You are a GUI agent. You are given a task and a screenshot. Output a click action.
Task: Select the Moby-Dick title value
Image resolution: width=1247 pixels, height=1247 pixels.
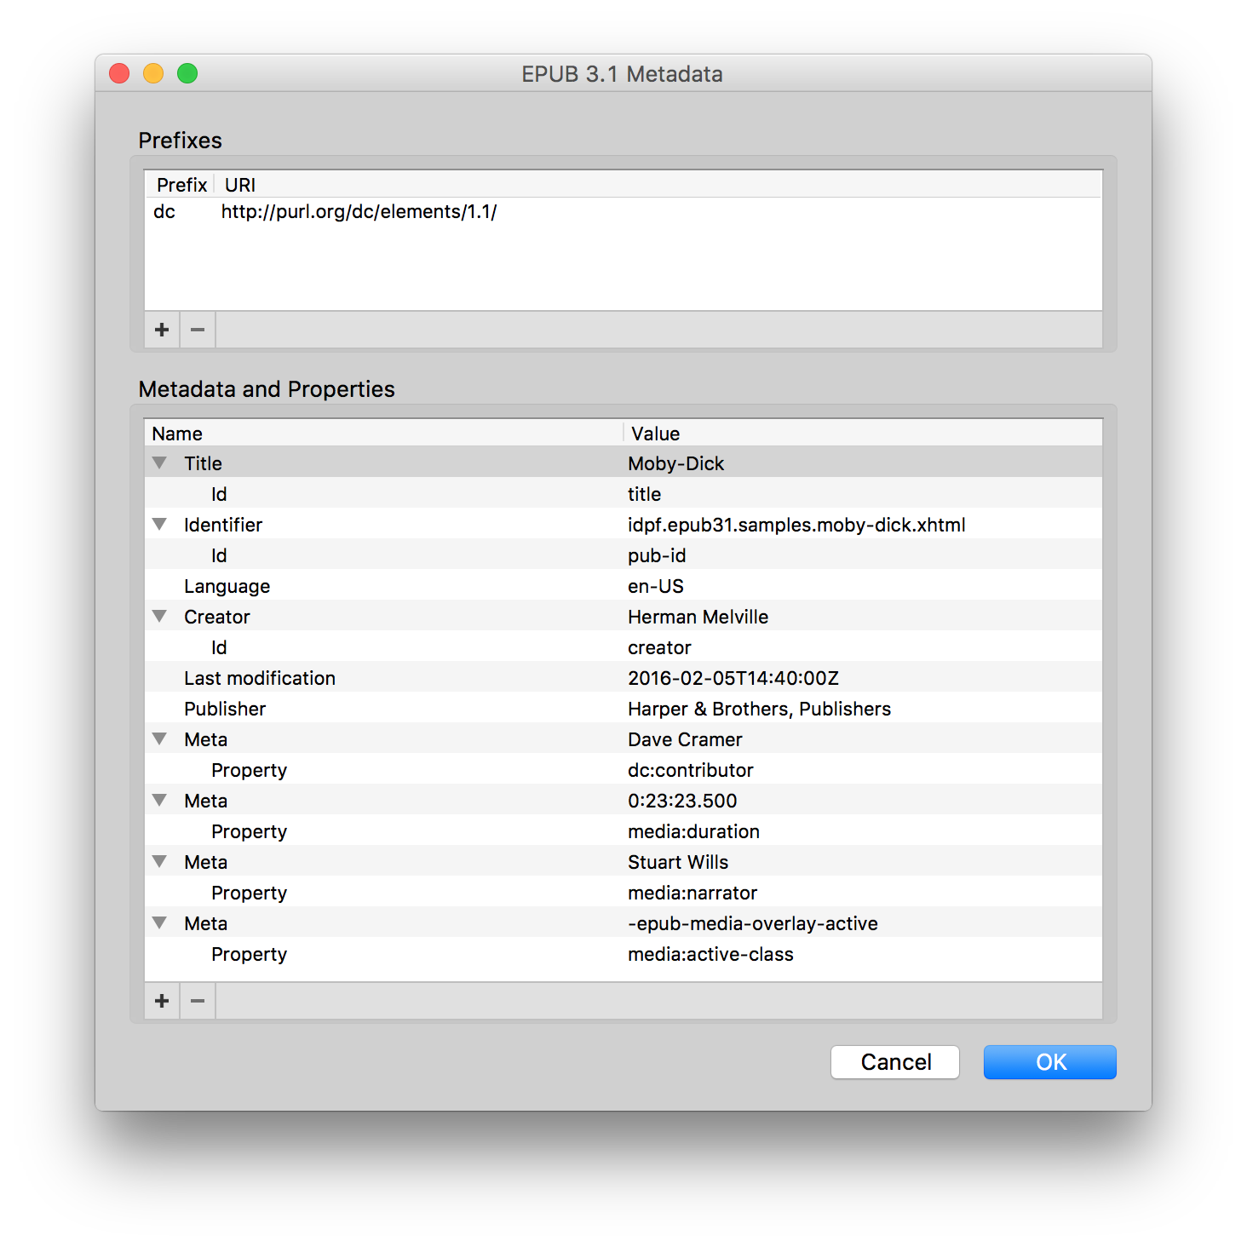[676, 463]
